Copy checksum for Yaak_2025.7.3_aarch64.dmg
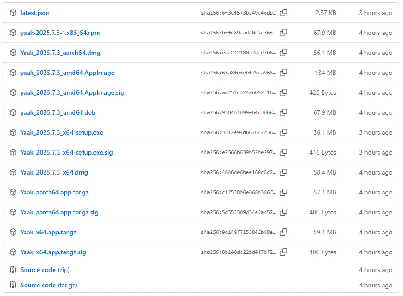Viewport: 403px width, 296px height. pyautogui.click(x=284, y=53)
